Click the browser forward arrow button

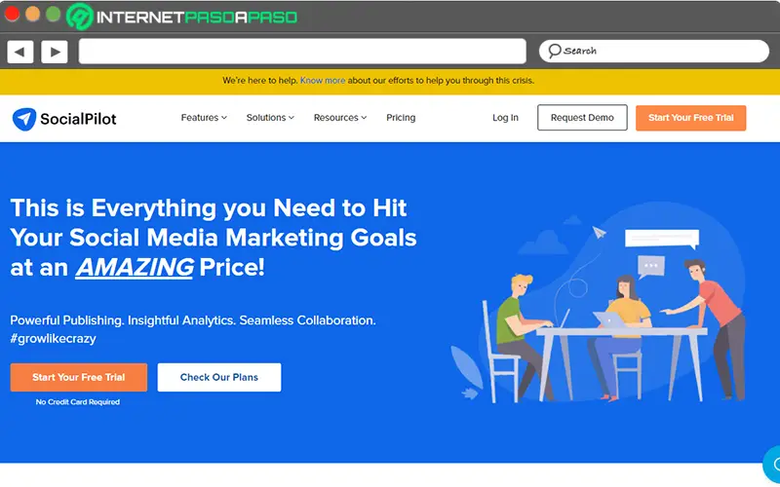[x=54, y=52]
